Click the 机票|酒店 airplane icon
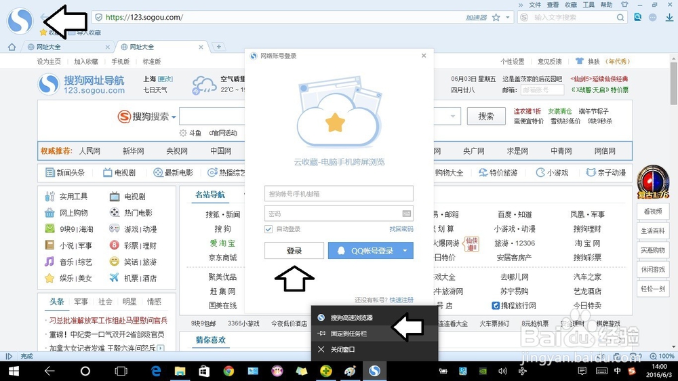 pyautogui.click(x=114, y=278)
